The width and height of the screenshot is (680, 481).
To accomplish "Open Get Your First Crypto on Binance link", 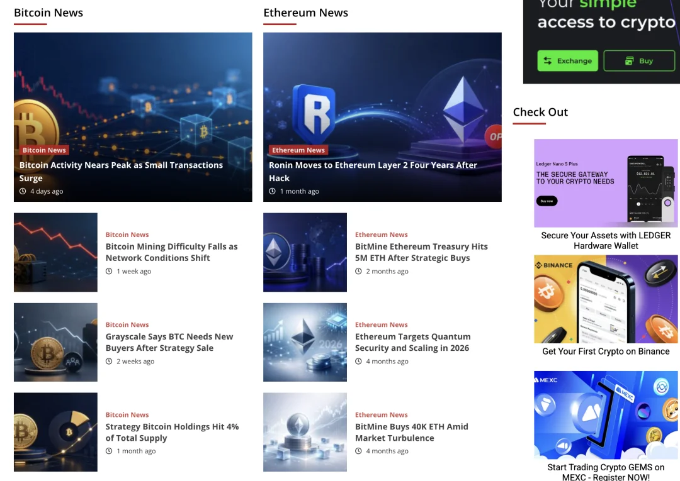I will point(606,351).
